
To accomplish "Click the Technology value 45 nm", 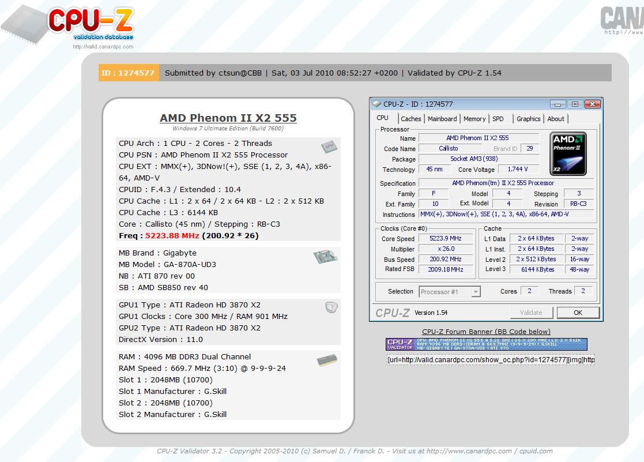I will 434,170.
